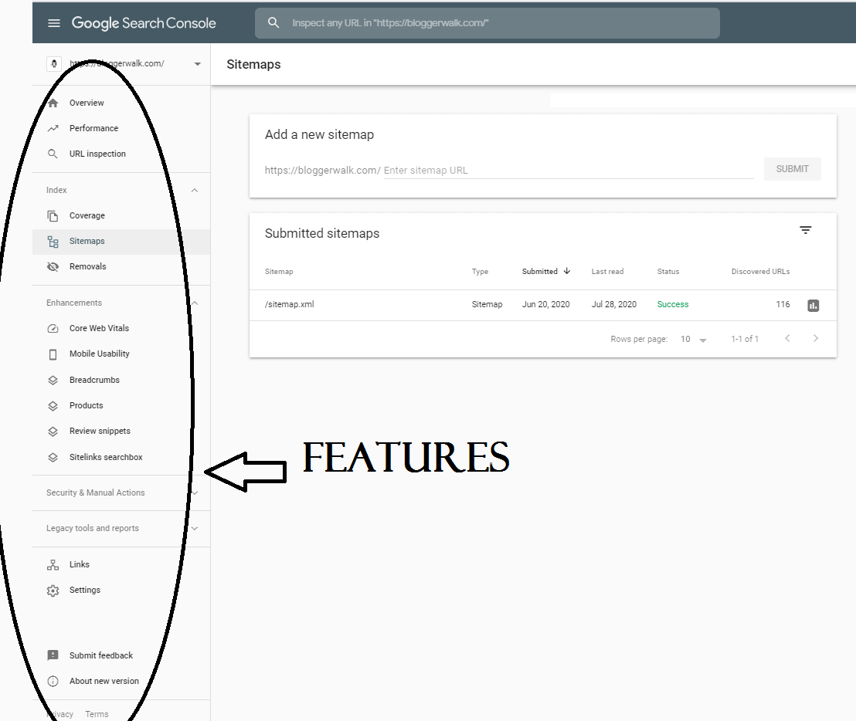The image size is (856, 721).
Task: Click the Inspect any URL search box
Action: tap(487, 23)
